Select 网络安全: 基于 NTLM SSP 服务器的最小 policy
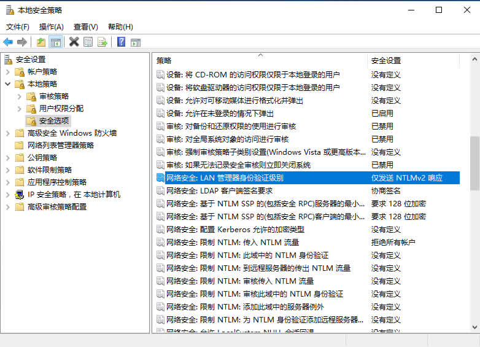 (308, 204)
